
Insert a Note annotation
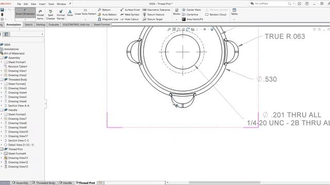(x=70, y=13)
